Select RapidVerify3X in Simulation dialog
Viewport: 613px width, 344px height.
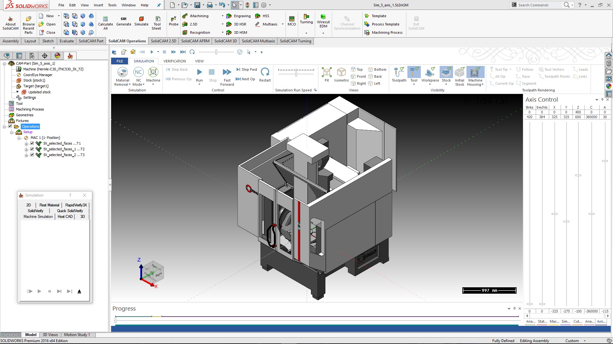(76, 205)
